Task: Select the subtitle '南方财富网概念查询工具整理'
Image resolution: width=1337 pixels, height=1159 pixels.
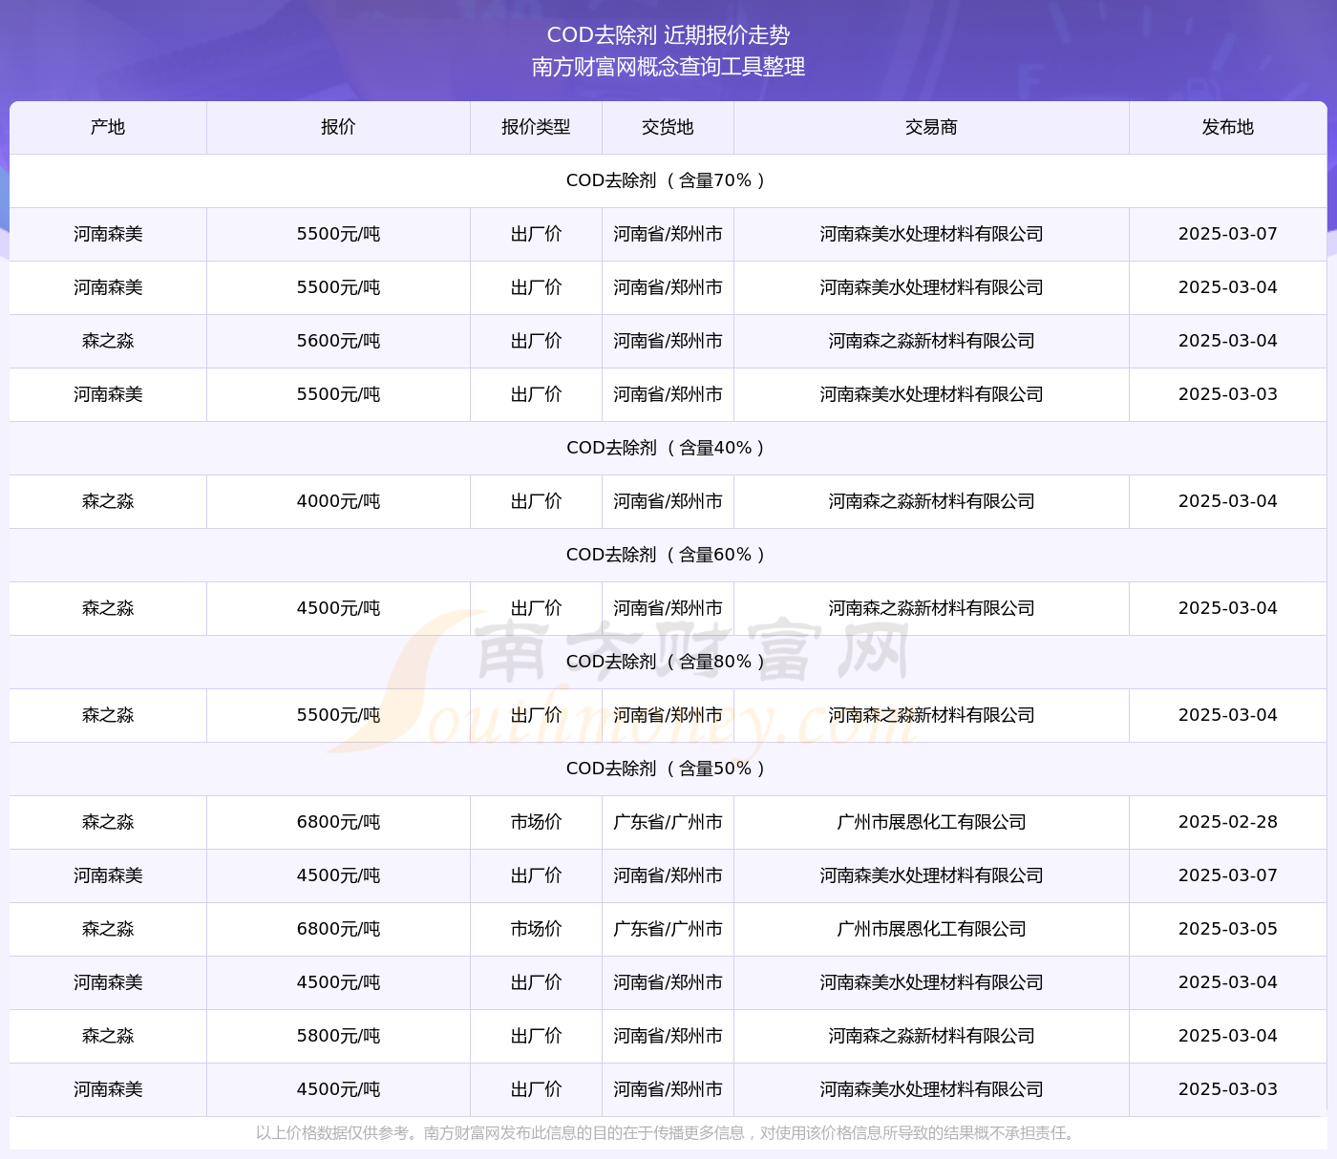Action: 668,67
